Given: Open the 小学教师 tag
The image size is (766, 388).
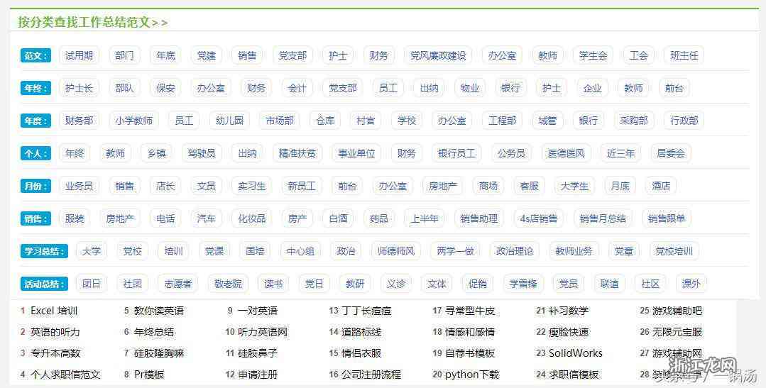Looking at the screenshot, I should 134,121.
